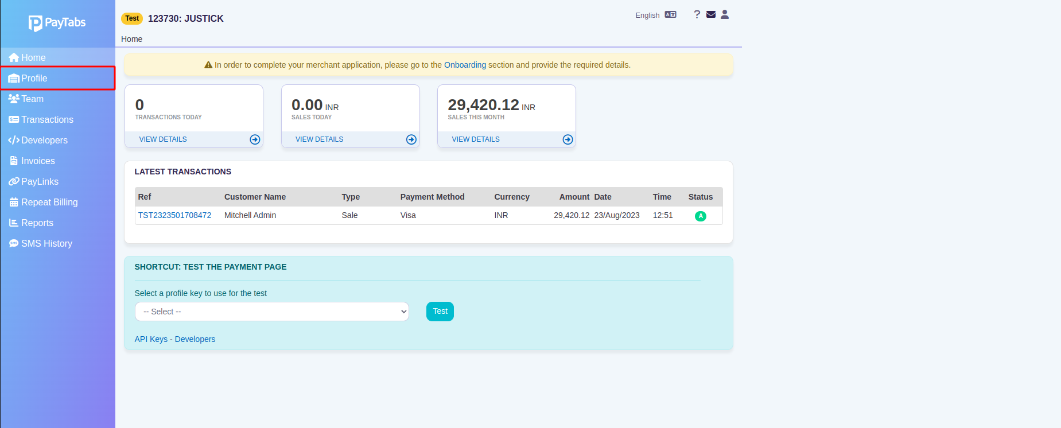Click the 23/Aug/2023 date cell

[x=617, y=215]
